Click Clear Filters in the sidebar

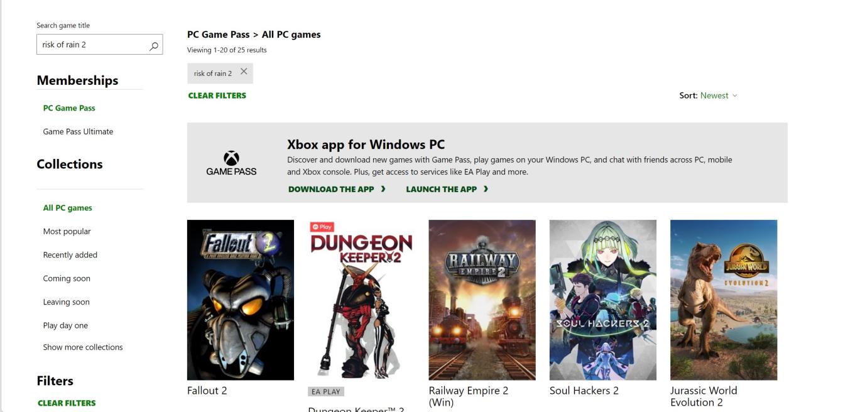[x=67, y=403]
